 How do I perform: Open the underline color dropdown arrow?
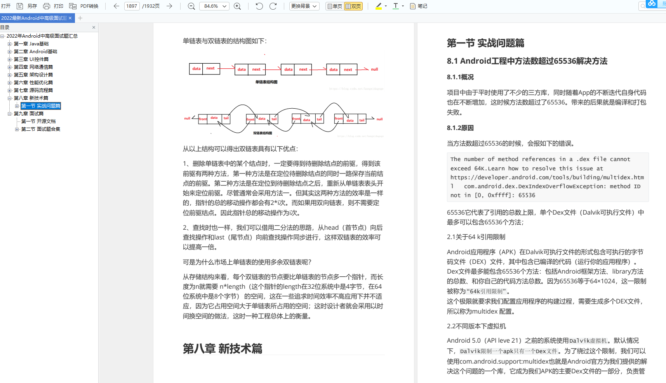pos(403,6)
